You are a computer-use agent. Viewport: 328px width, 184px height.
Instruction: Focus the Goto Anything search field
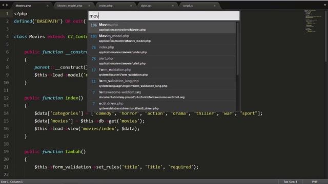click(164, 16)
